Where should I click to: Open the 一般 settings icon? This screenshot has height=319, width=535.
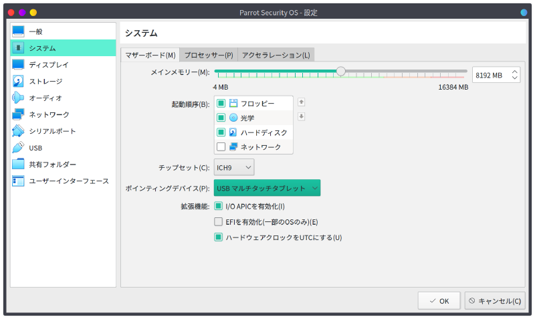(18, 31)
